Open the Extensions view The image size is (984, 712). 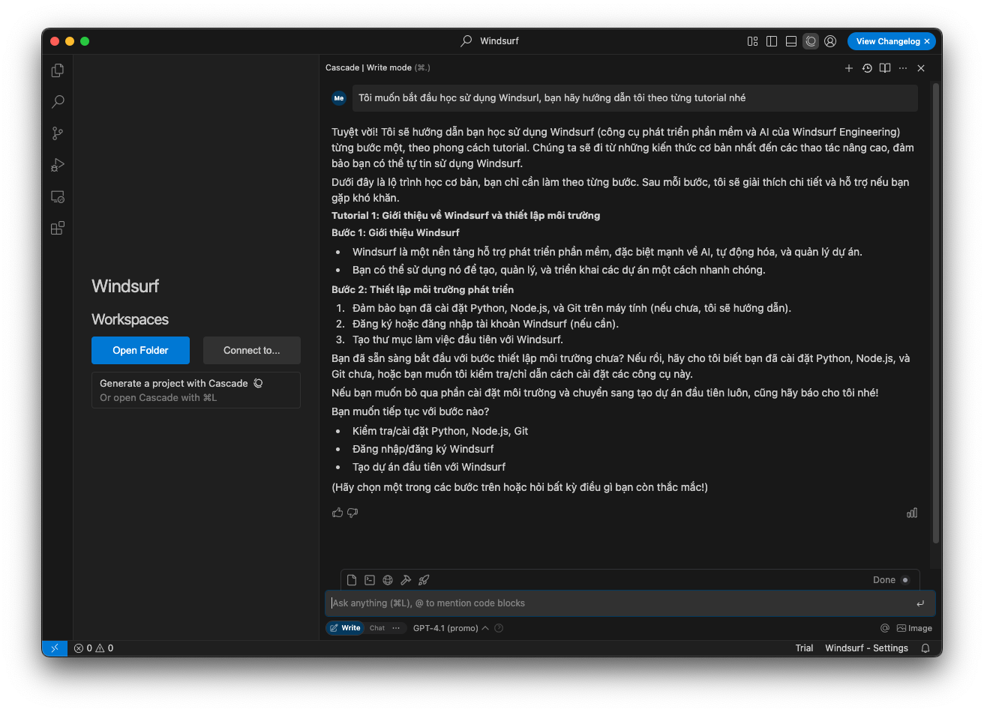[58, 228]
